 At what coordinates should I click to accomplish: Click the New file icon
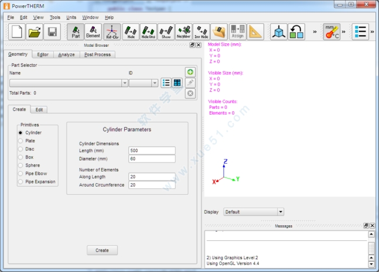[16, 32]
